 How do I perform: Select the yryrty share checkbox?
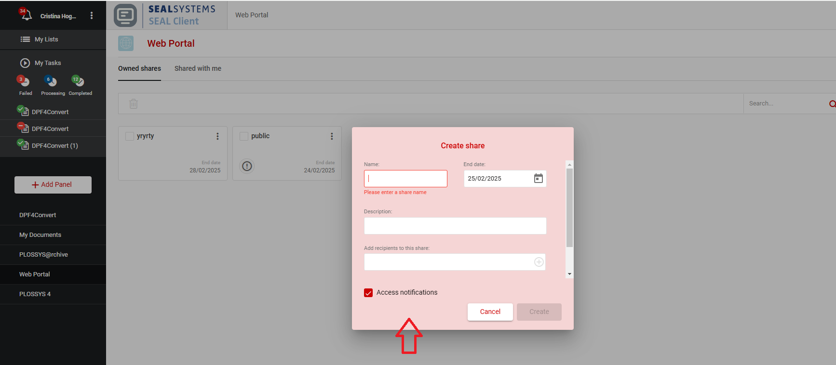tap(130, 136)
